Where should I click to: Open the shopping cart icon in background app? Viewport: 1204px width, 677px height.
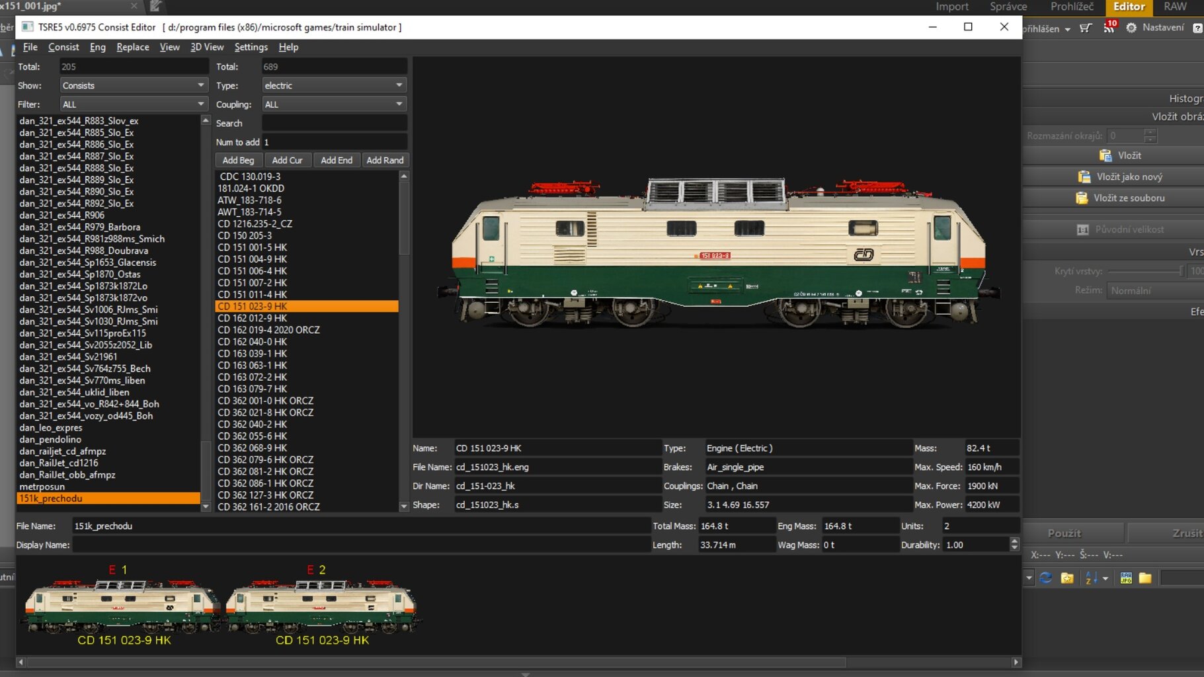coord(1086,28)
